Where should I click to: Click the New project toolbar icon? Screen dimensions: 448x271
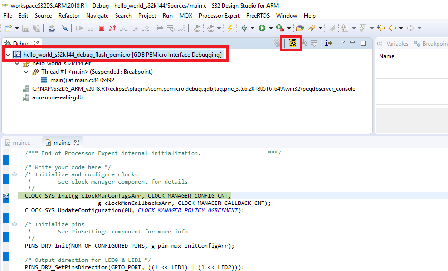point(8,28)
